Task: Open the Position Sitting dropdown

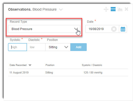Action: 58,47
